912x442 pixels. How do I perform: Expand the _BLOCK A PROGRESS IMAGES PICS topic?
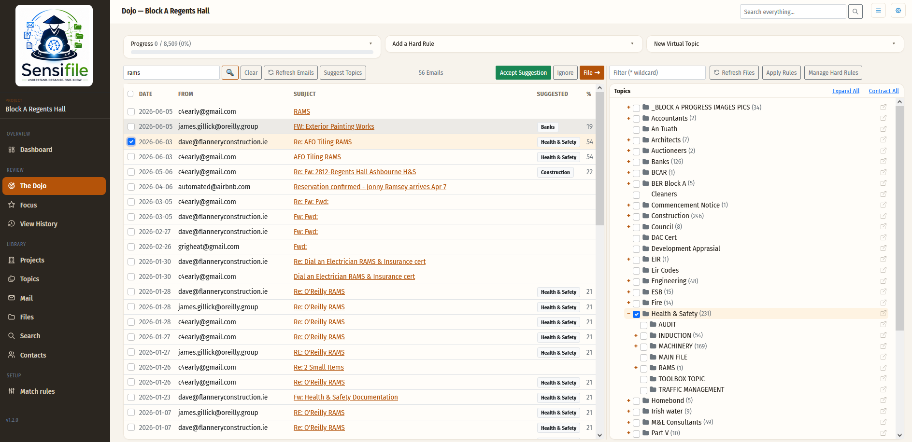tap(628, 107)
